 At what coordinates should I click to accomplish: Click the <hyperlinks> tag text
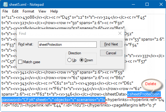click(117, 99)
